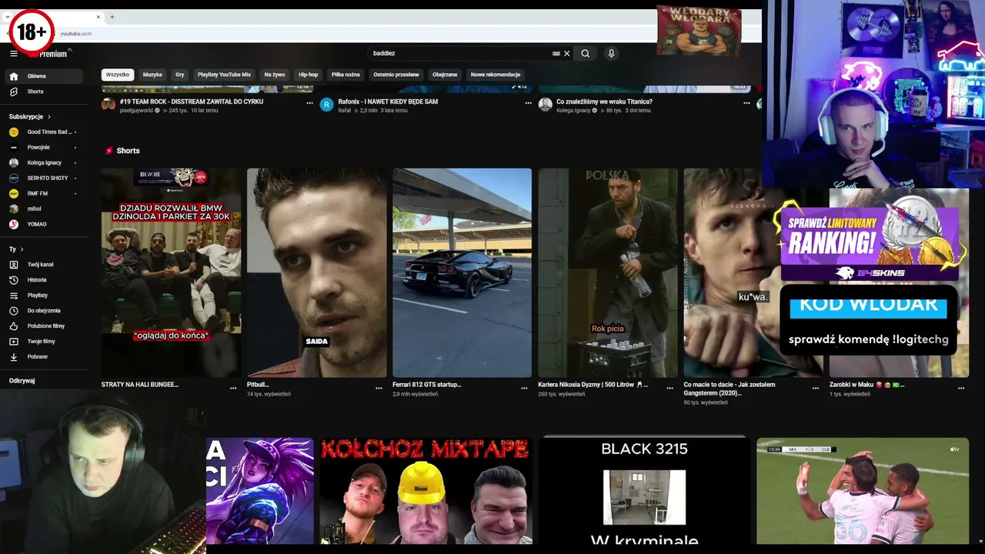This screenshot has width=985, height=554.
Task: Select the Playlisty YouTube Mix chip
Action: coord(224,75)
